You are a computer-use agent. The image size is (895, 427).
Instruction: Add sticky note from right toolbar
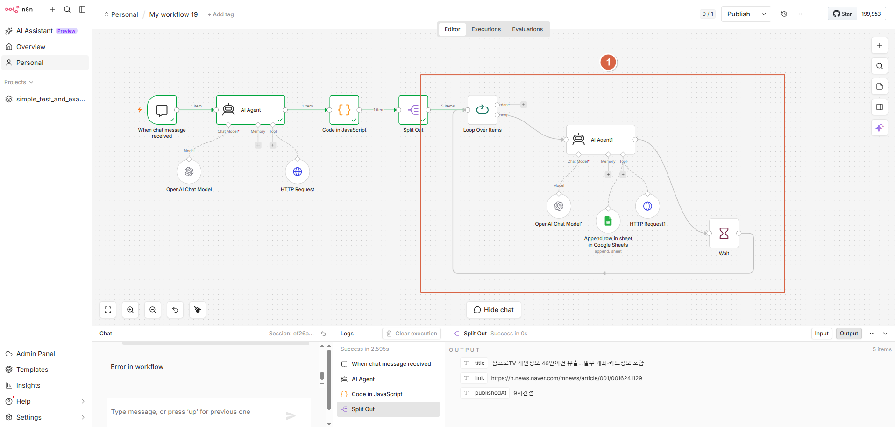coord(880,86)
